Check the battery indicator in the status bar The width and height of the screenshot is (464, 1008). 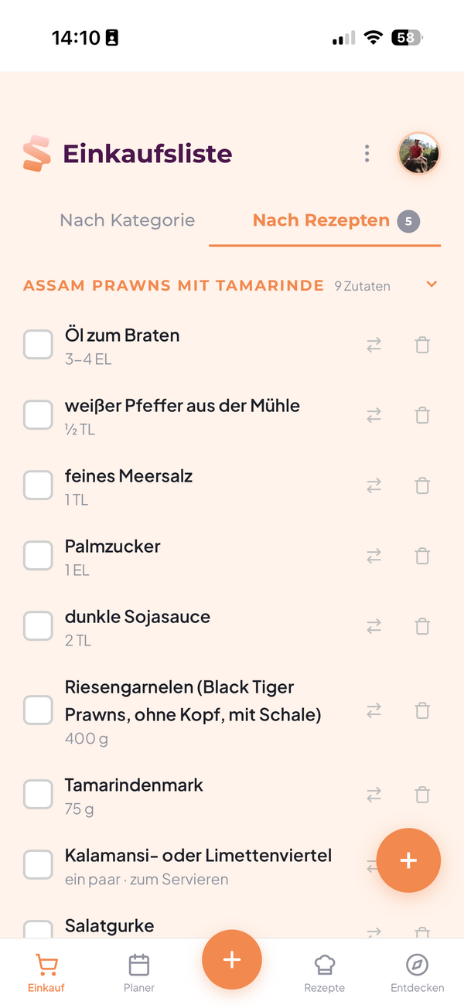408,36
